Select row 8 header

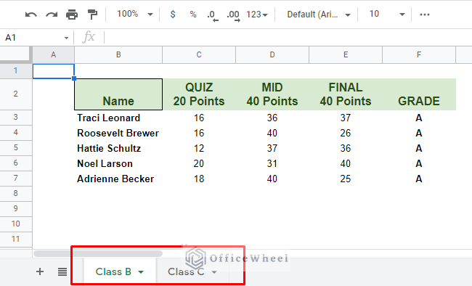(x=16, y=194)
